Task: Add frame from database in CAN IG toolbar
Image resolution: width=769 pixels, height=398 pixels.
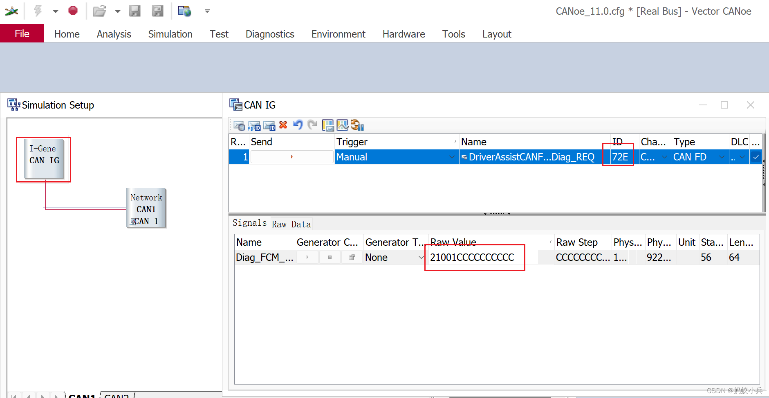Action: (x=239, y=126)
